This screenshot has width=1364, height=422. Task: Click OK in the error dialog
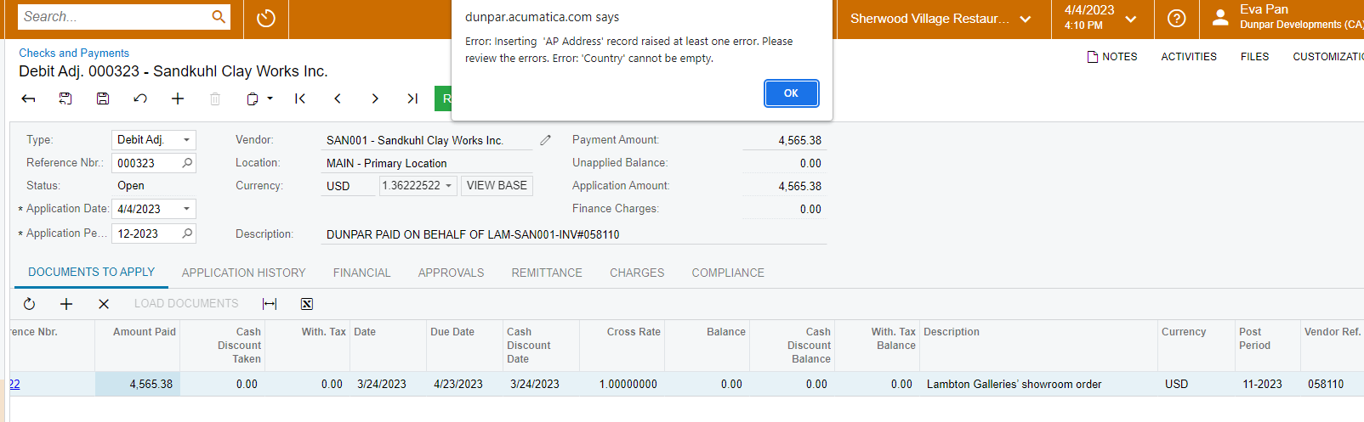791,93
